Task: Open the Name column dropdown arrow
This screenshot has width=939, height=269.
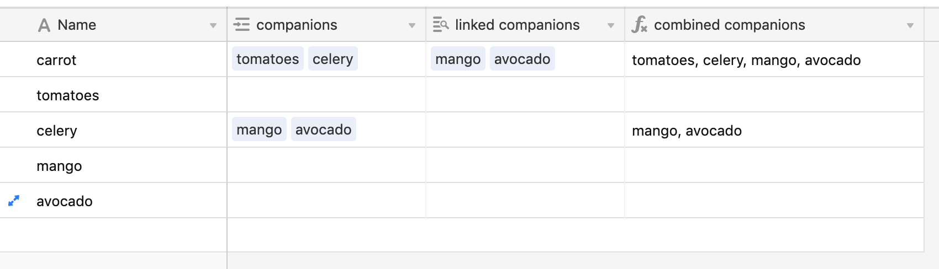Action: [x=213, y=26]
